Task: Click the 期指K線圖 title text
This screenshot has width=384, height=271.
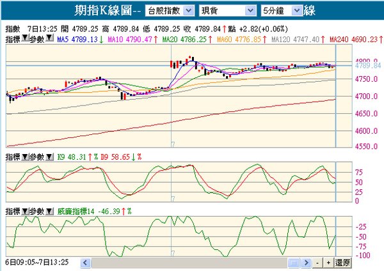Action: [103, 11]
